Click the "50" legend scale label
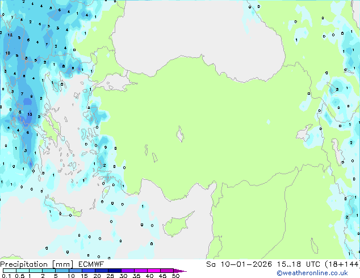The image size is (360, 278). (x=175, y=276)
